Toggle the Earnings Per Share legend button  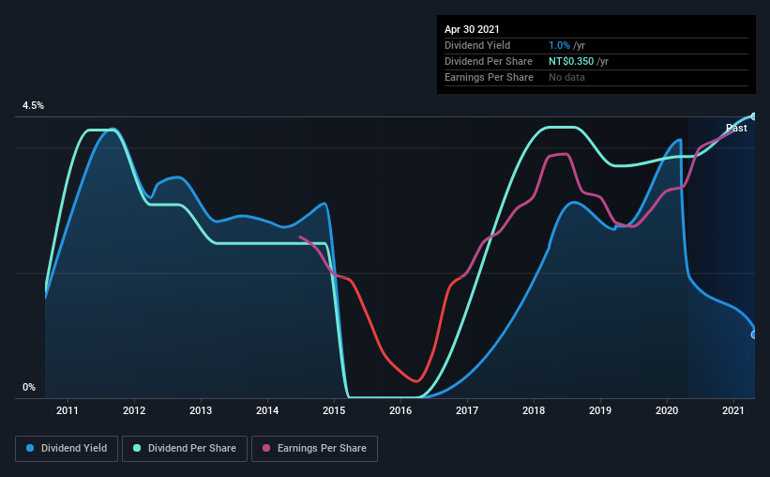tap(314, 449)
